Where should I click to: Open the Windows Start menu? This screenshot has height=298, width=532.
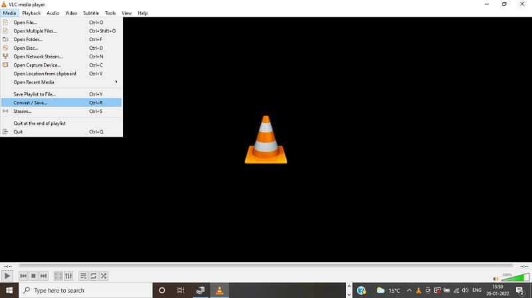tap(9, 290)
